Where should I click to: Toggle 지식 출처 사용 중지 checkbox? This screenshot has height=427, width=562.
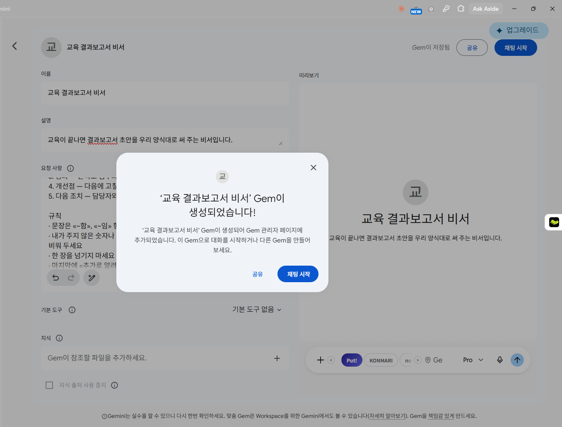click(x=49, y=385)
